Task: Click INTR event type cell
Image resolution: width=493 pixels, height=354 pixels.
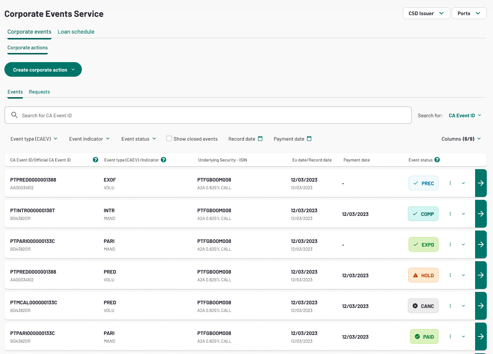Action: 109,210
